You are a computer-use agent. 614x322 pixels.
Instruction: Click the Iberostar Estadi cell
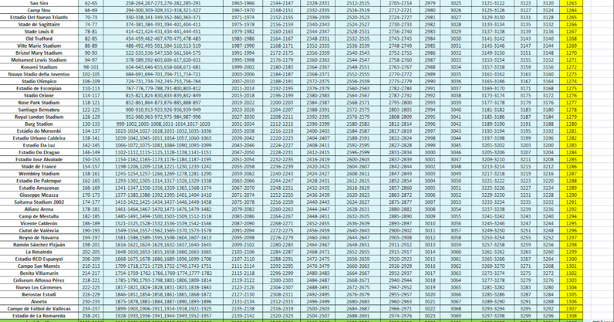39,295
